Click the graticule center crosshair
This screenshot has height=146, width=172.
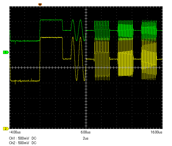[x=86, y=67]
